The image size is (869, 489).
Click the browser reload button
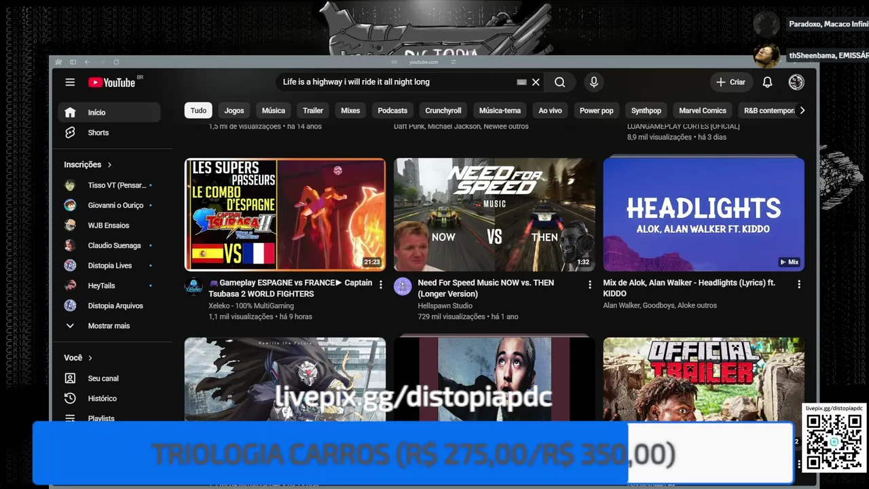tap(116, 62)
